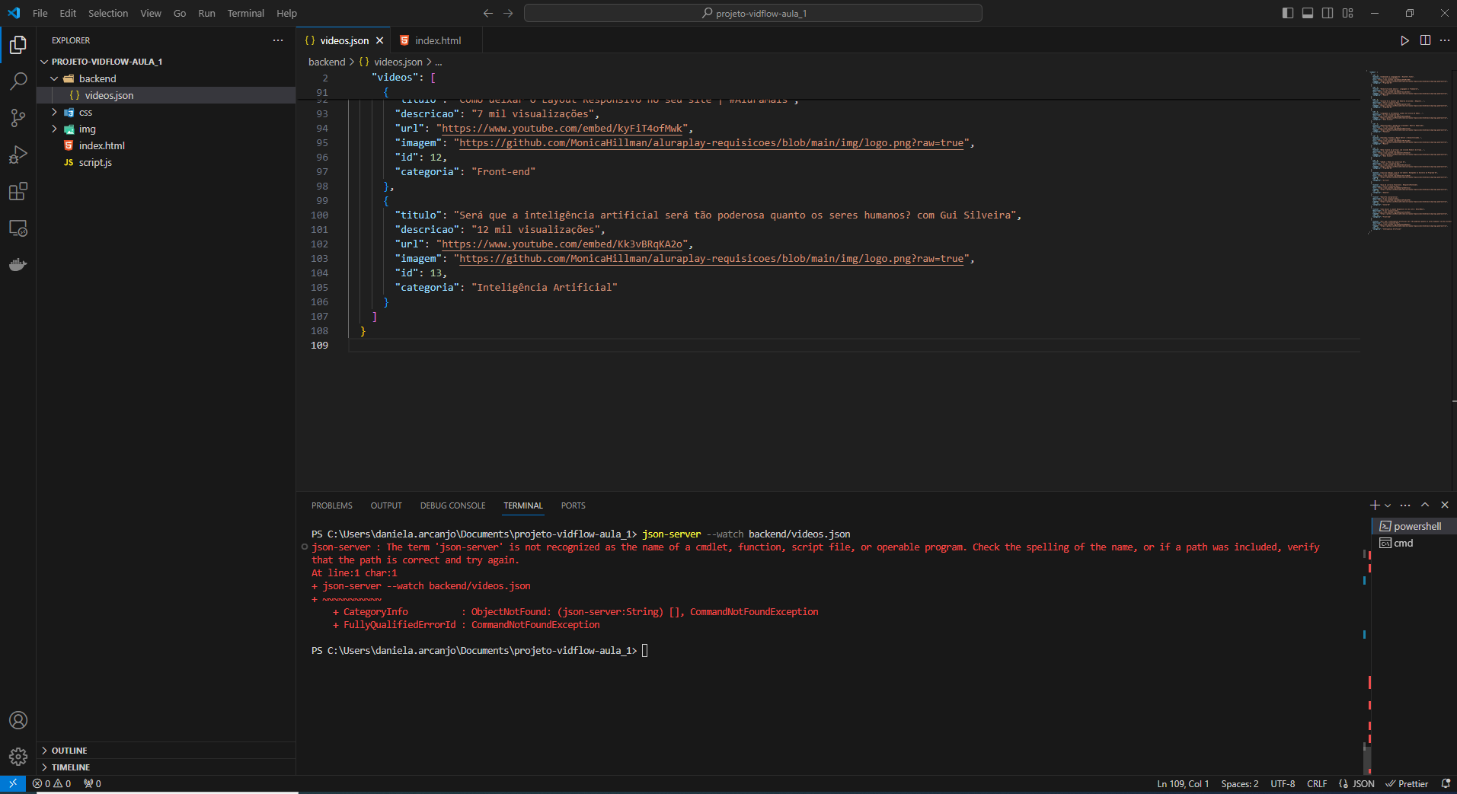Viewport: 1457px width, 794px height.
Task: Open the Help menu
Action: (286, 13)
